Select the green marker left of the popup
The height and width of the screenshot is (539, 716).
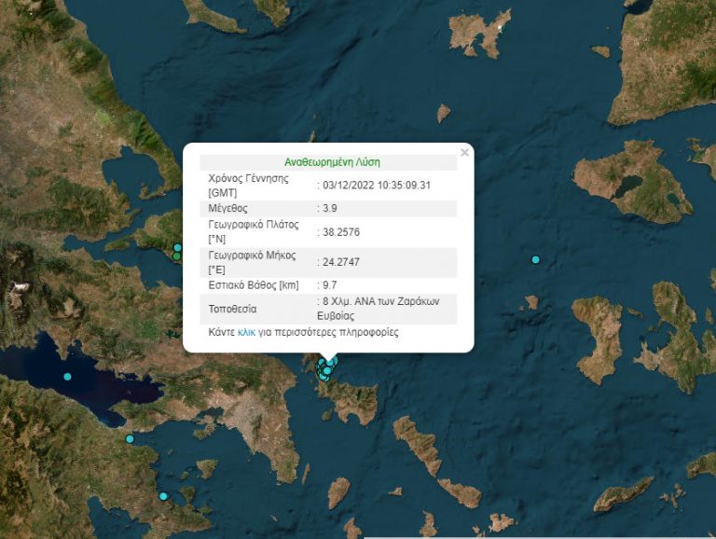click(x=177, y=256)
